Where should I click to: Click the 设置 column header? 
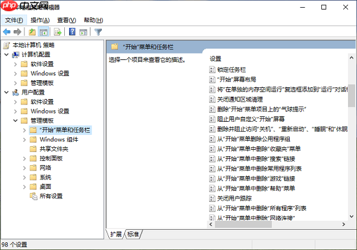(x=215, y=59)
